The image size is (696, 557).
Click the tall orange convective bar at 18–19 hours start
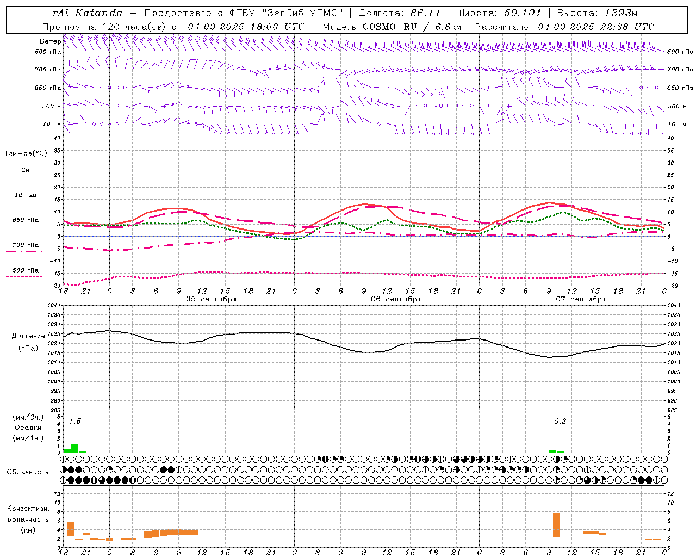click(71, 529)
